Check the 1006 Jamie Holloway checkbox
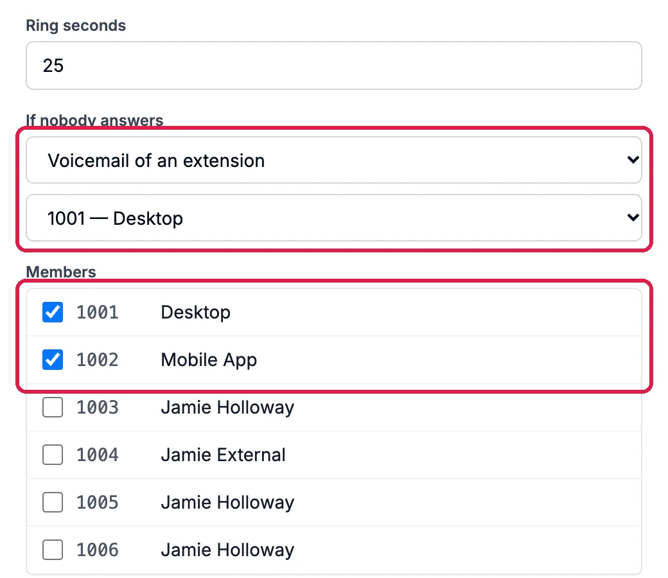The width and height of the screenshot is (668, 578). click(53, 550)
